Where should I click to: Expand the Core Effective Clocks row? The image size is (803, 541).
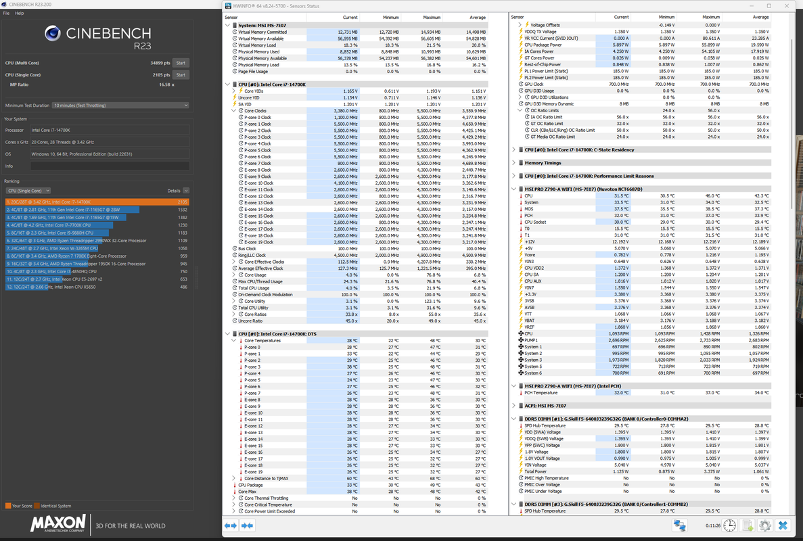[234, 262]
